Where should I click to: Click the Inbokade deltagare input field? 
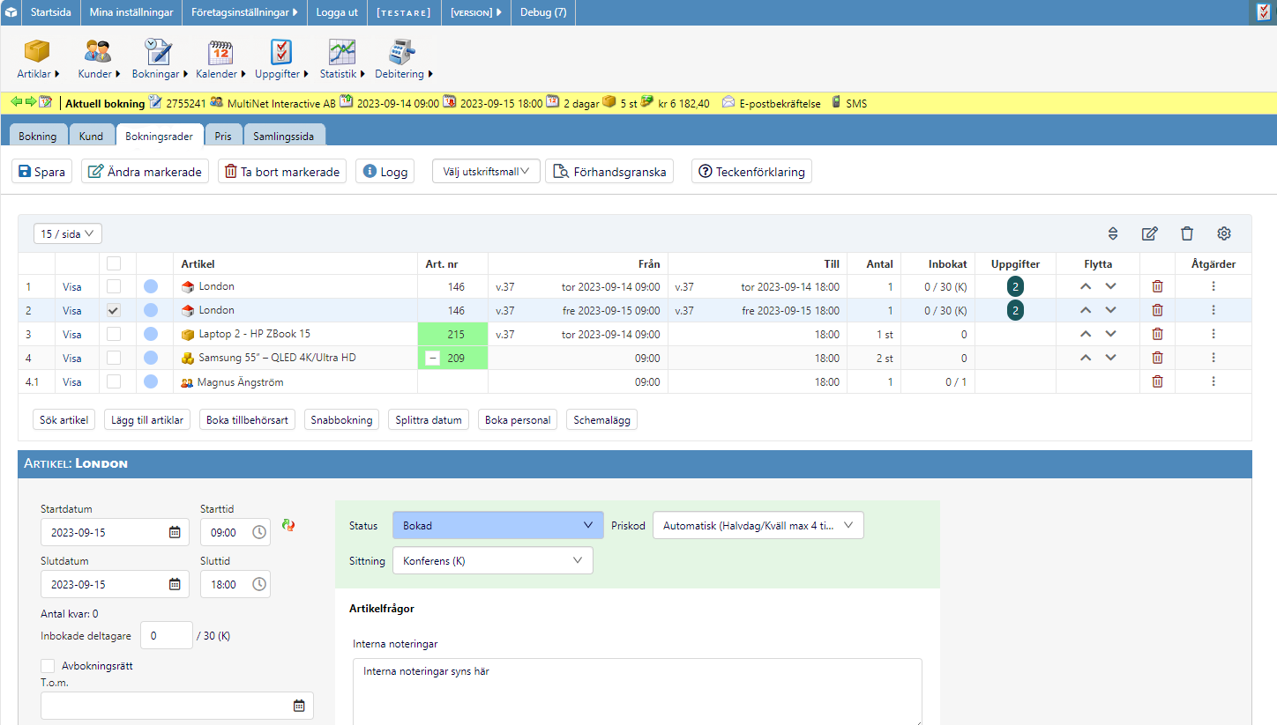coord(166,635)
